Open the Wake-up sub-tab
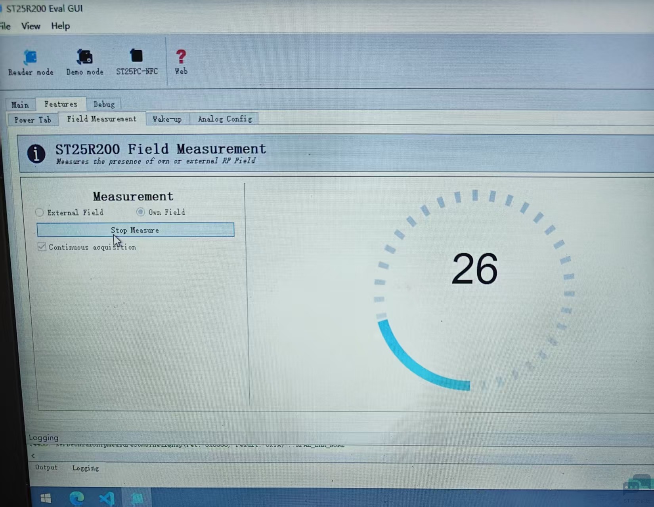This screenshot has height=507, width=654. click(x=167, y=119)
